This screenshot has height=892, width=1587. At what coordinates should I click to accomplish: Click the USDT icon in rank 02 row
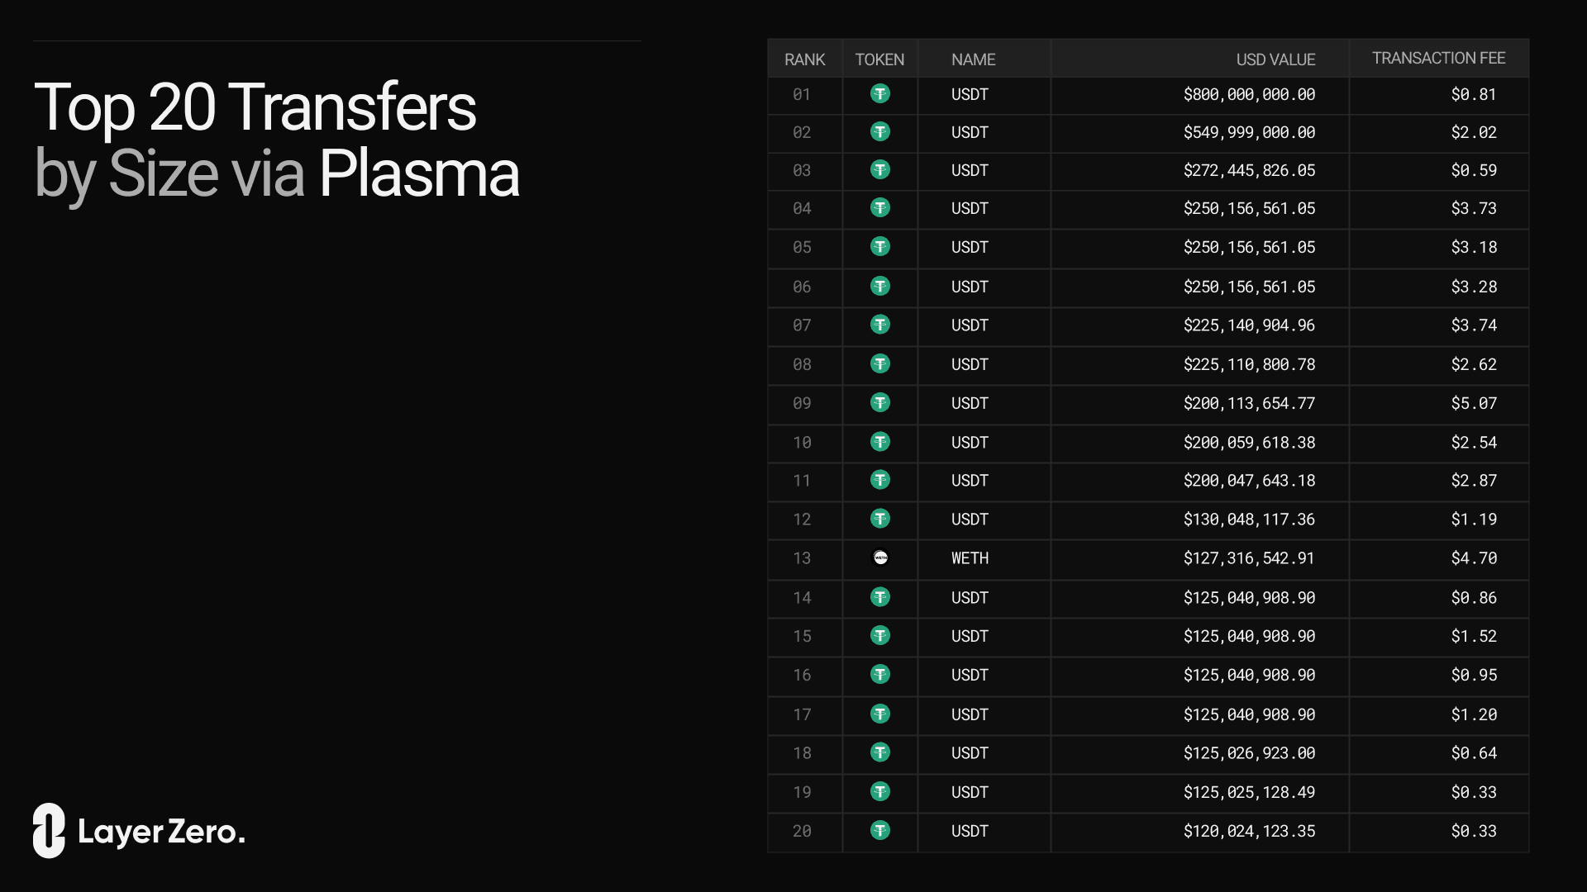pos(880,132)
